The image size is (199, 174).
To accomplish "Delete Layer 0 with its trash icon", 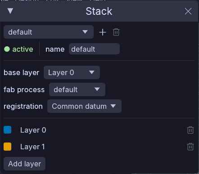I will [x=190, y=130].
